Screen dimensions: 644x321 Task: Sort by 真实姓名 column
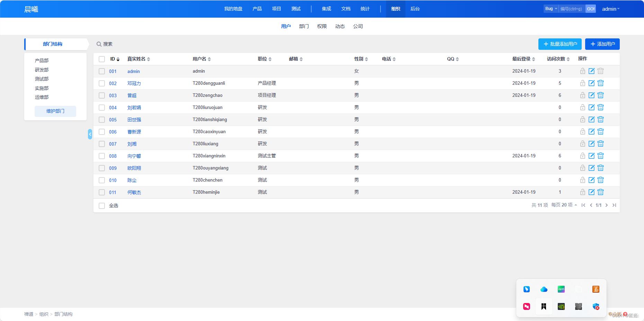pos(139,59)
